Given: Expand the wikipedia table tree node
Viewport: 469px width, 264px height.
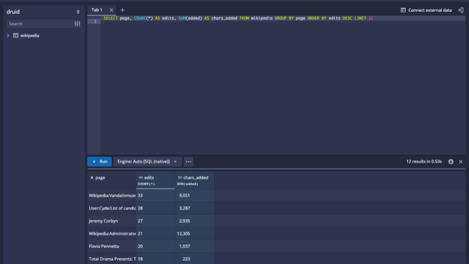Looking at the screenshot, I should point(8,35).
